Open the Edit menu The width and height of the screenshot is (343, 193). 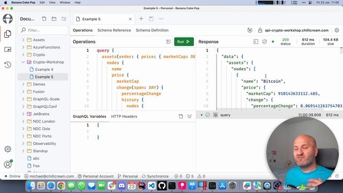(42, 2)
